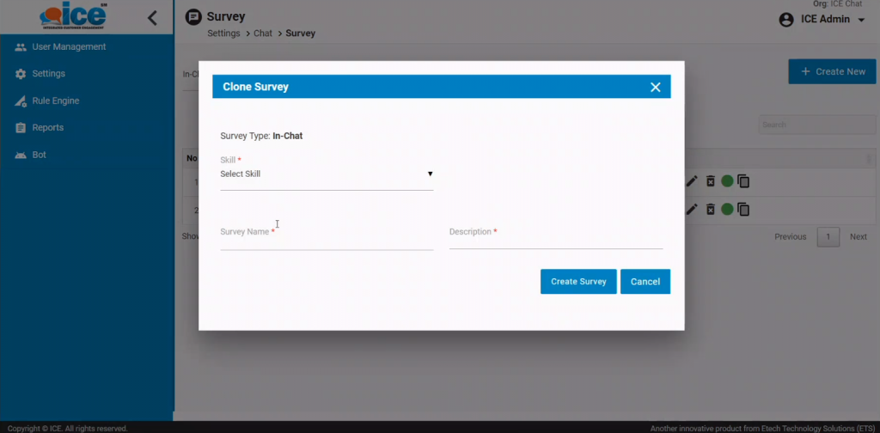Open Reports from the sidebar
This screenshot has height=433, width=880.
pyautogui.click(x=47, y=128)
